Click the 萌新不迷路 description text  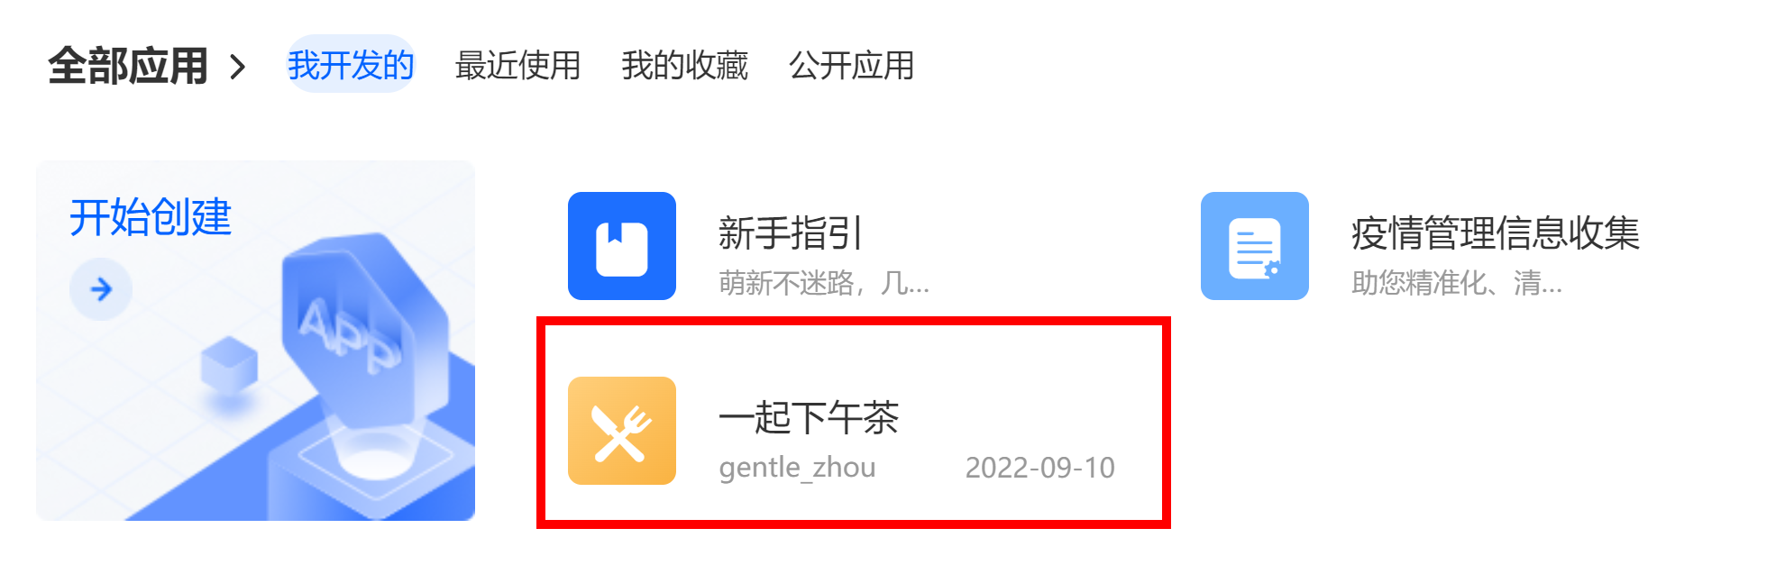click(824, 283)
